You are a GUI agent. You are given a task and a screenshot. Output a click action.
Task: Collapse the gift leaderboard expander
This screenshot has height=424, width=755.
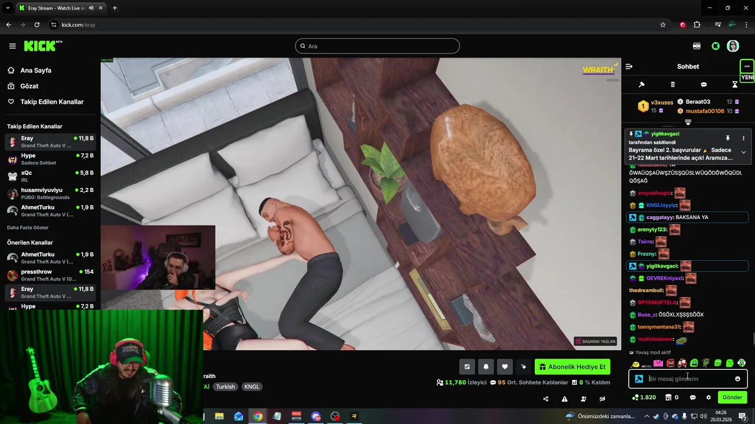tap(688, 122)
